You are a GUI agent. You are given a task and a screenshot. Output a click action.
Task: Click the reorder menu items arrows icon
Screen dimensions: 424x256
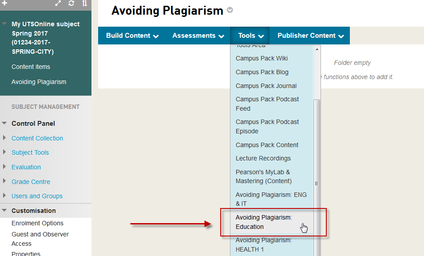point(84,3)
